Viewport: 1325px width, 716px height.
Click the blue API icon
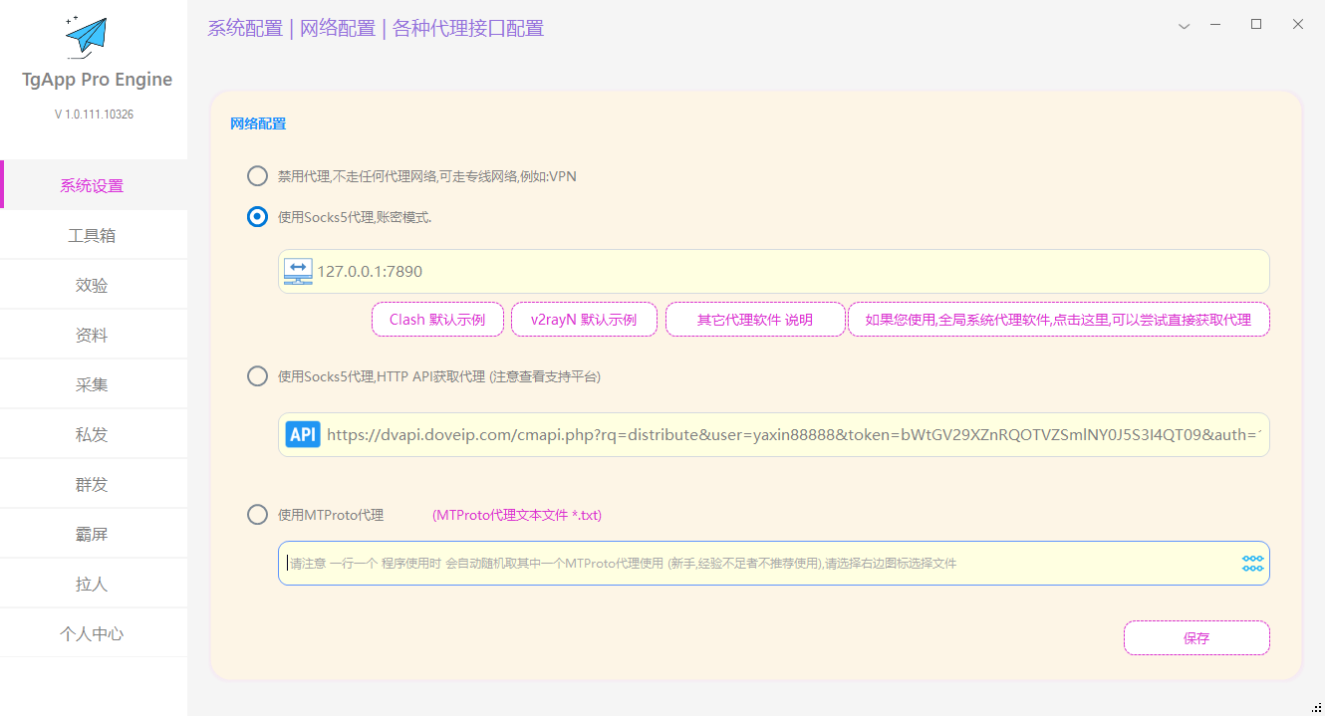[x=303, y=434]
